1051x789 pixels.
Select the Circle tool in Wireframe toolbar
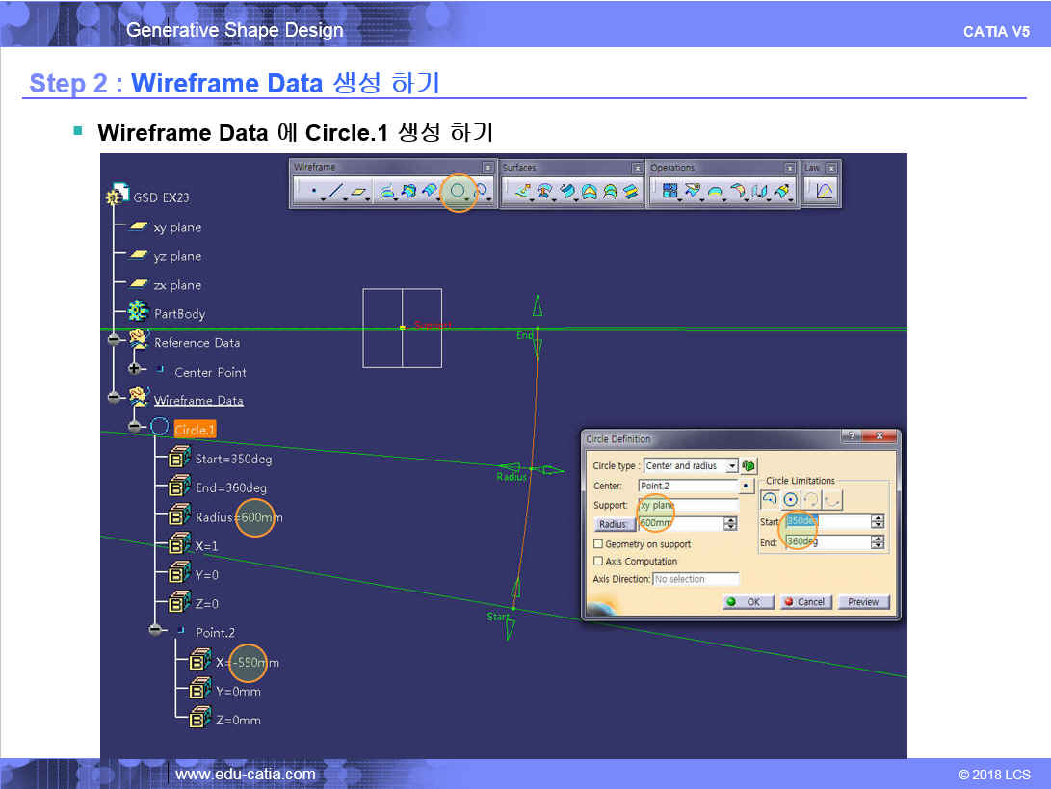point(458,192)
